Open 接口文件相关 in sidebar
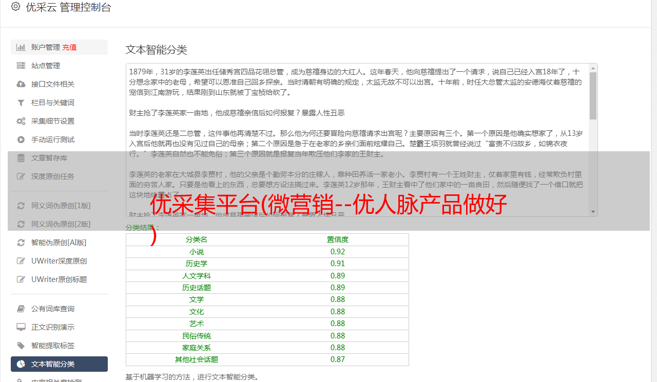 [x=59, y=84]
